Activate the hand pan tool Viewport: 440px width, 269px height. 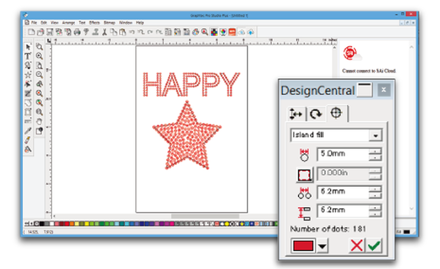(40, 121)
